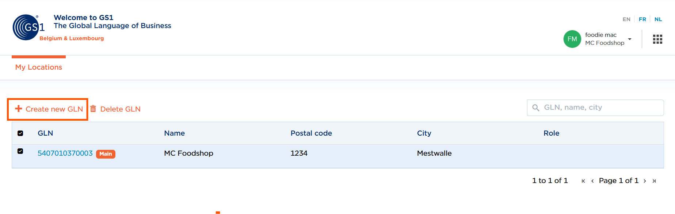Switch language to NL
The image size is (675, 214).
[x=658, y=19]
